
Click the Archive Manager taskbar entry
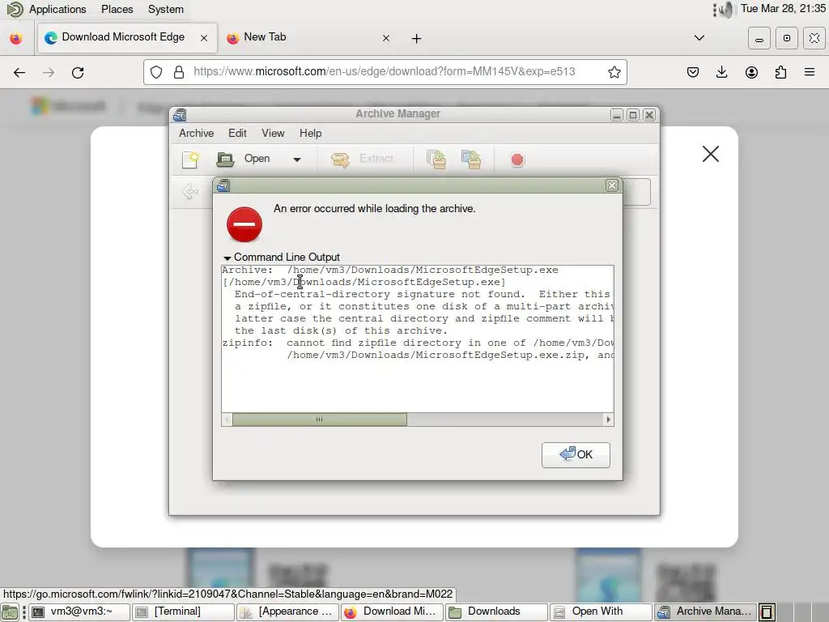[705, 612]
